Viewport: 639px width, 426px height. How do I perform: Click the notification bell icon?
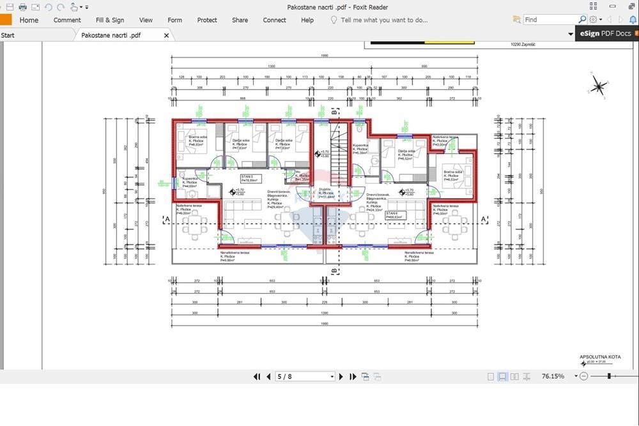click(633, 20)
